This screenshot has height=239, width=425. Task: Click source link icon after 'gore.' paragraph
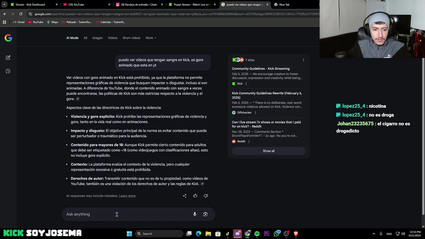(x=78, y=99)
